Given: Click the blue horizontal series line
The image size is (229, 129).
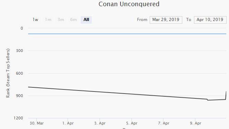Looking at the screenshot, I should [127, 34].
